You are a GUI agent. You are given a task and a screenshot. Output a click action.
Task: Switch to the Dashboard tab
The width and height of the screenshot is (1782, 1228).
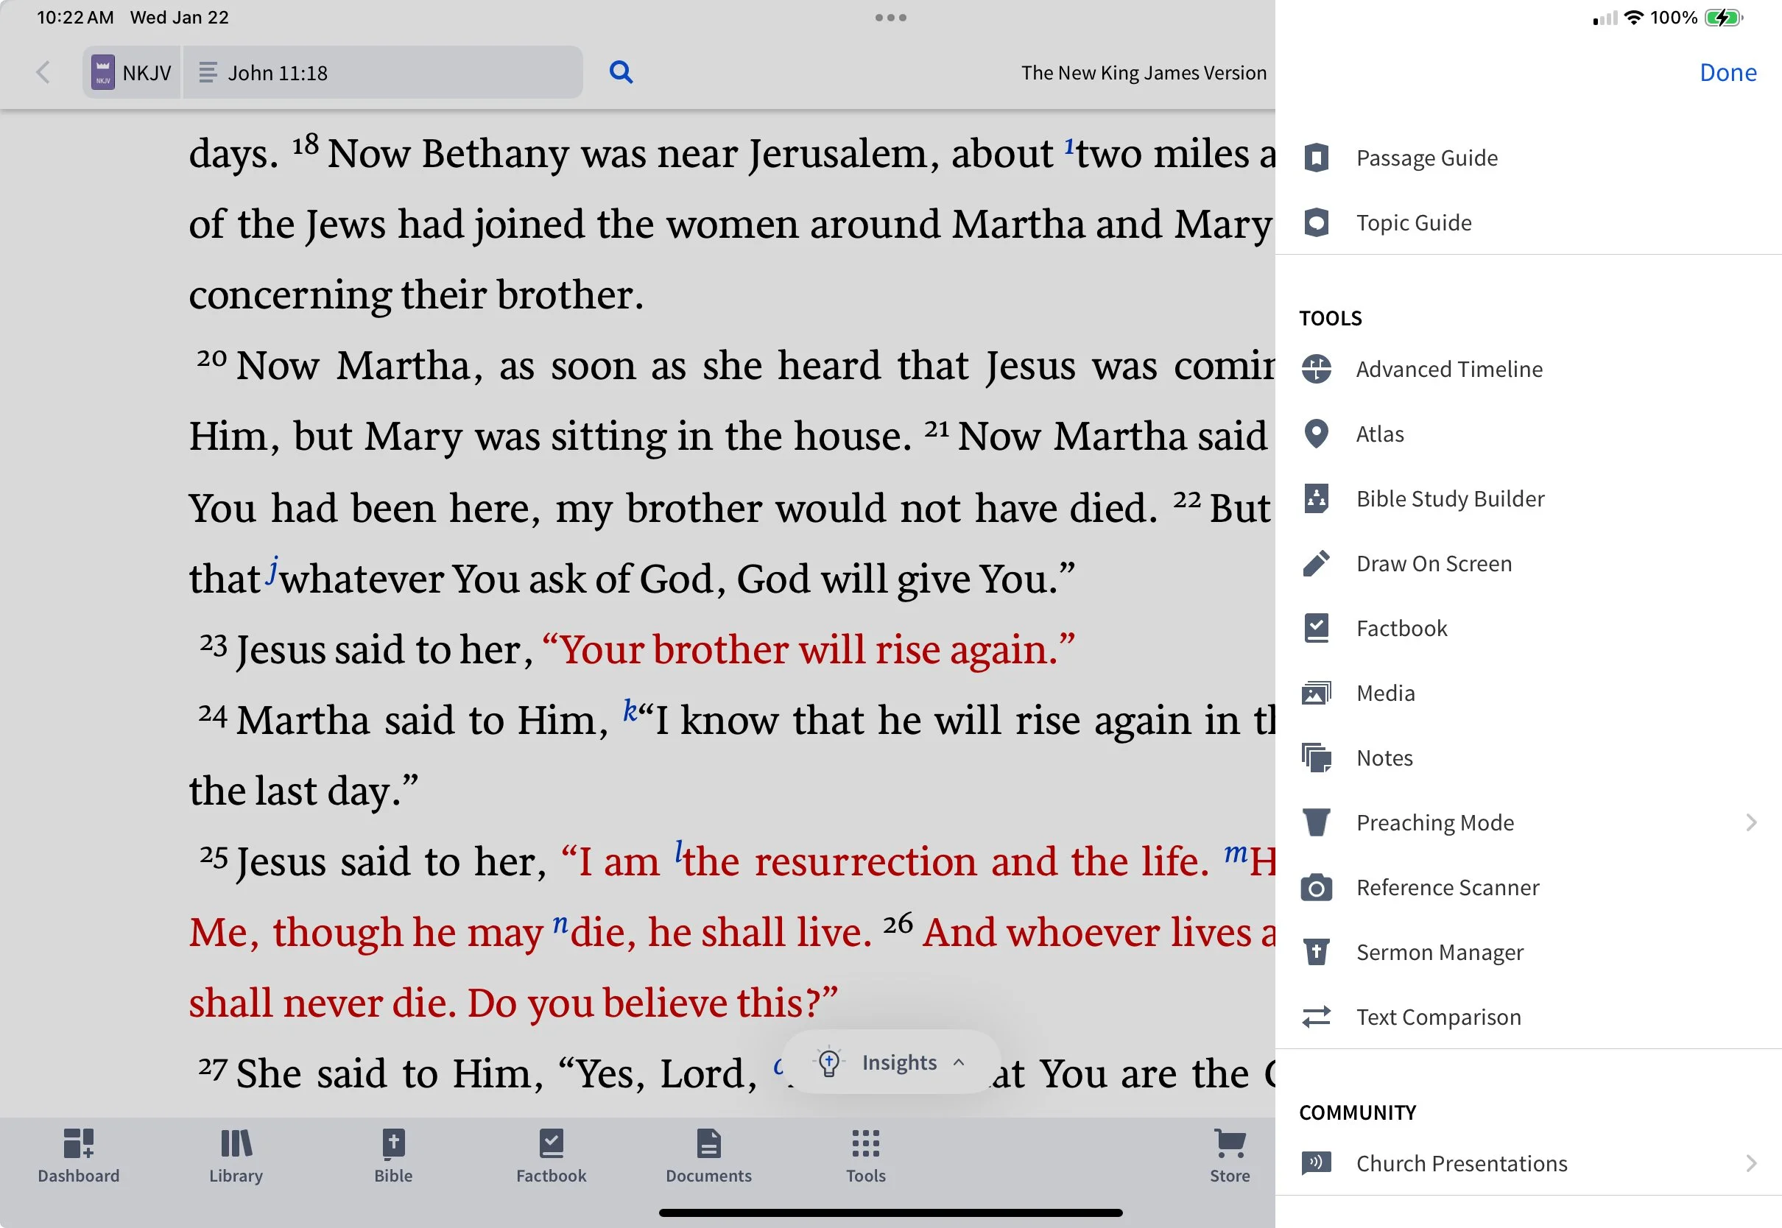(x=79, y=1155)
